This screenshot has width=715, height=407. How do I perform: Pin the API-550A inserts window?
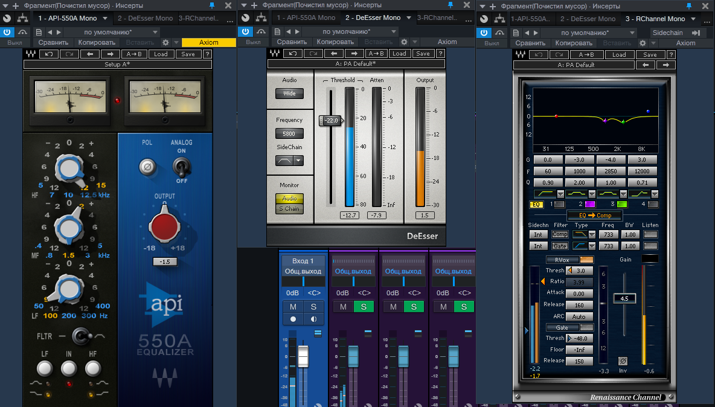pos(211,5)
